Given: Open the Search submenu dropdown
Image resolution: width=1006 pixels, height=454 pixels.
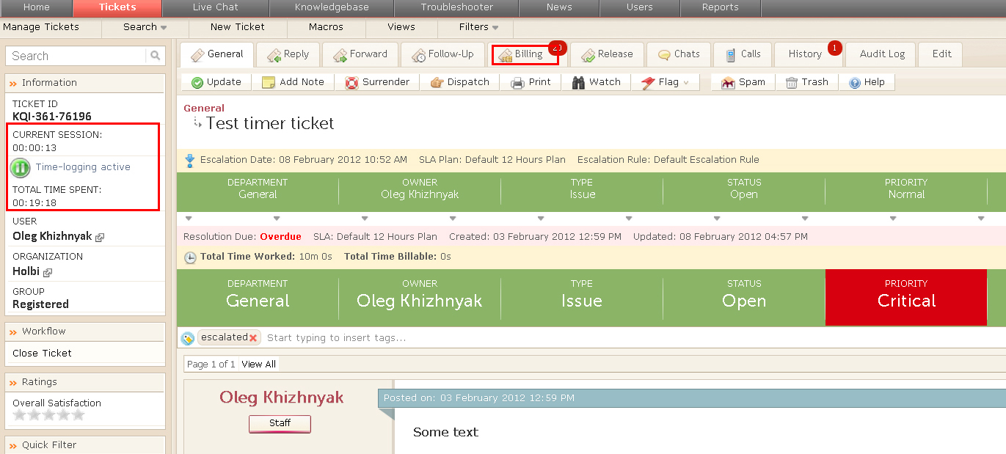Looking at the screenshot, I should coord(163,28).
